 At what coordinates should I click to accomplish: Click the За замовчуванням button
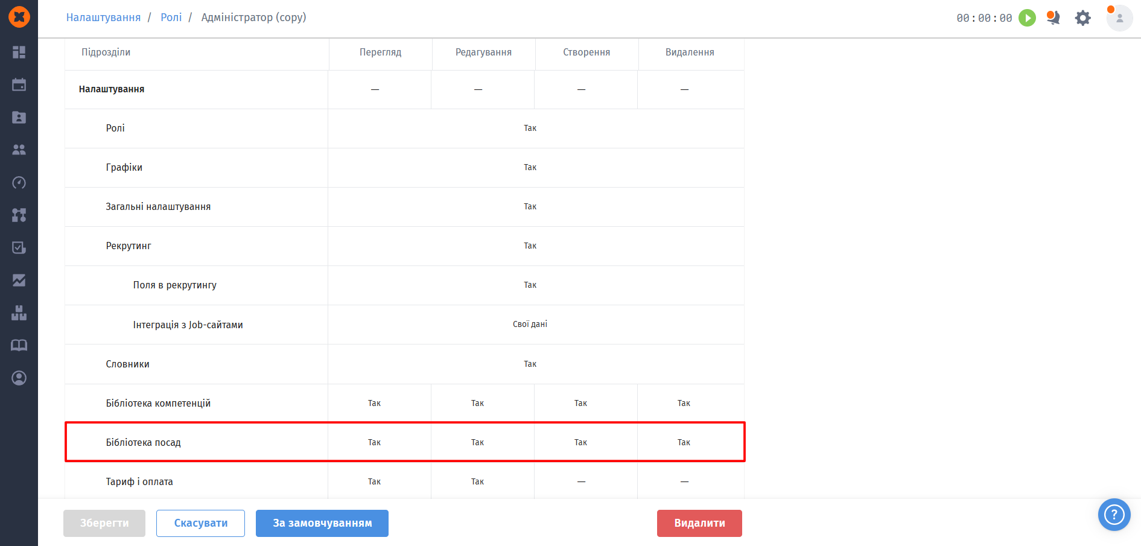pos(322,523)
